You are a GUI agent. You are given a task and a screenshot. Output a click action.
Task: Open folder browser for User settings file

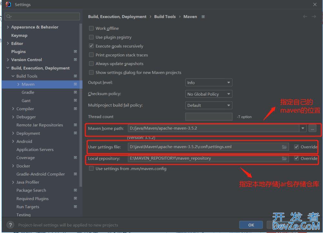(284, 147)
